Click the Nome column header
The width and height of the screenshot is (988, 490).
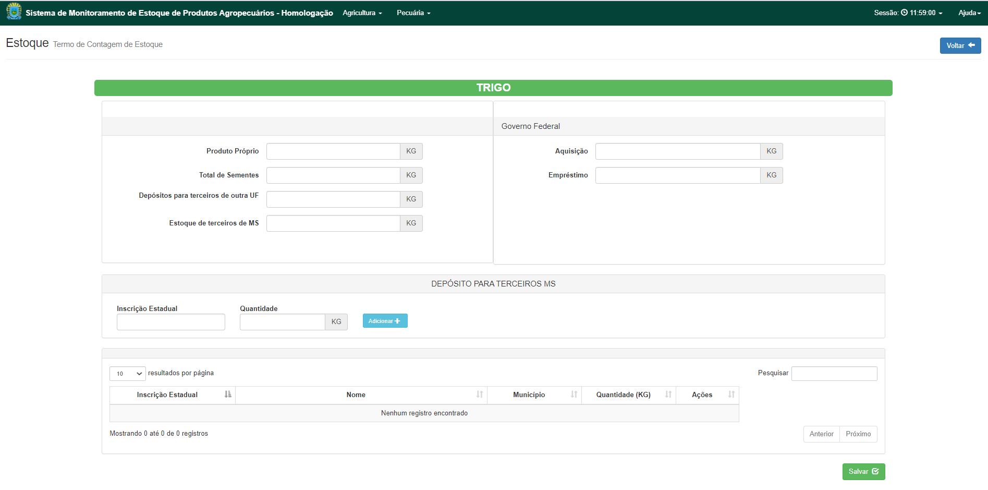[361, 395]
